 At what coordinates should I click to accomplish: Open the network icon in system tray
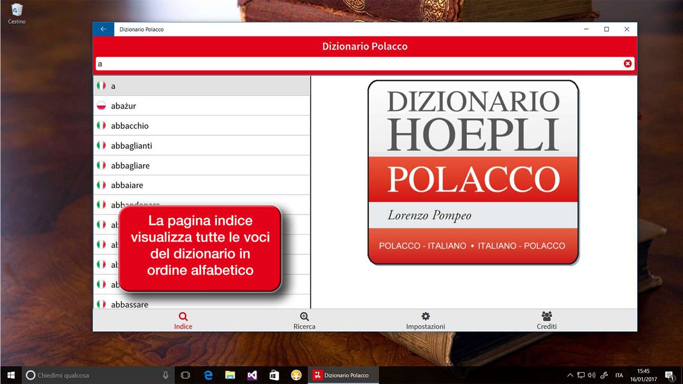[581, 375]
